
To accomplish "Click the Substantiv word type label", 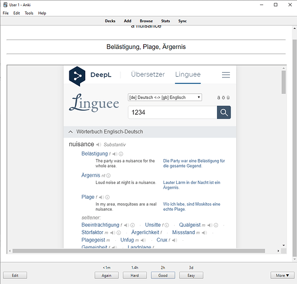I will (115, 145).
